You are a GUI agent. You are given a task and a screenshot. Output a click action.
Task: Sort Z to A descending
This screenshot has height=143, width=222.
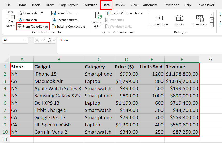[x=220, y=23]
